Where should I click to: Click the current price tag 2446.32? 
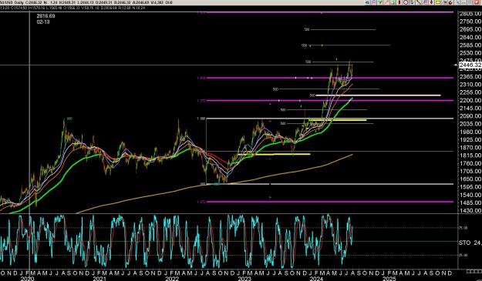tap(470, 65)
